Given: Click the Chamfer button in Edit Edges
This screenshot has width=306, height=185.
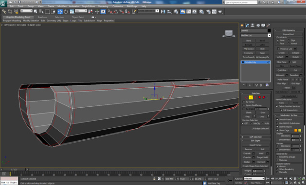Looking at the screenshot, I should tap(247, 157).
